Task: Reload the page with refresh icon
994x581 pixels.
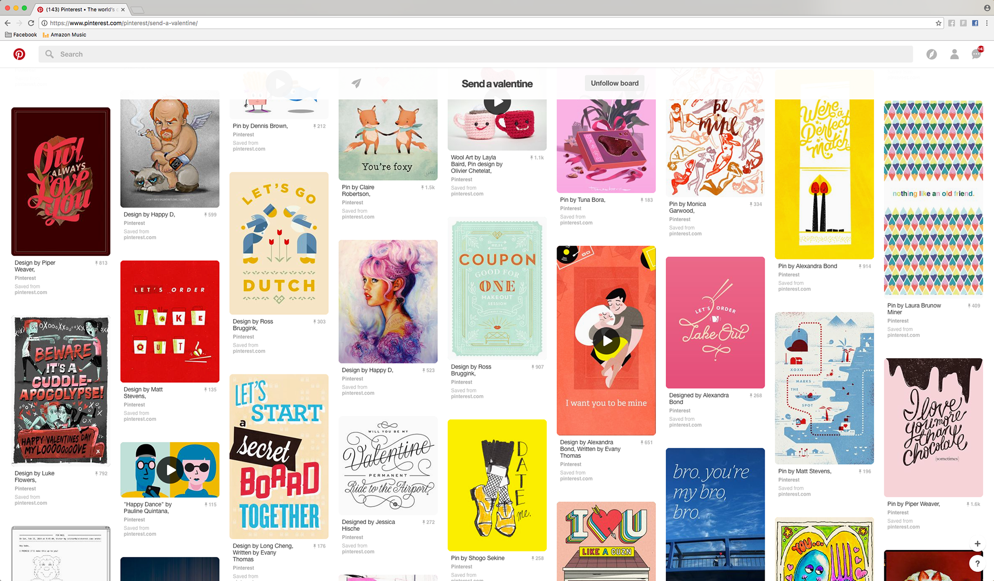Action: tap(31, 23)
